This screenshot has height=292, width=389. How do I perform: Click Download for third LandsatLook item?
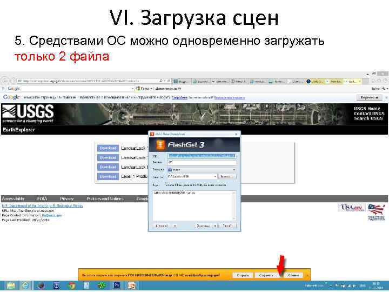108,167
